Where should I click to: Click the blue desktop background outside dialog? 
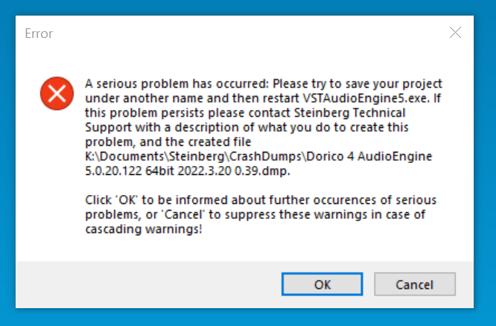click(x=248, y=317)
